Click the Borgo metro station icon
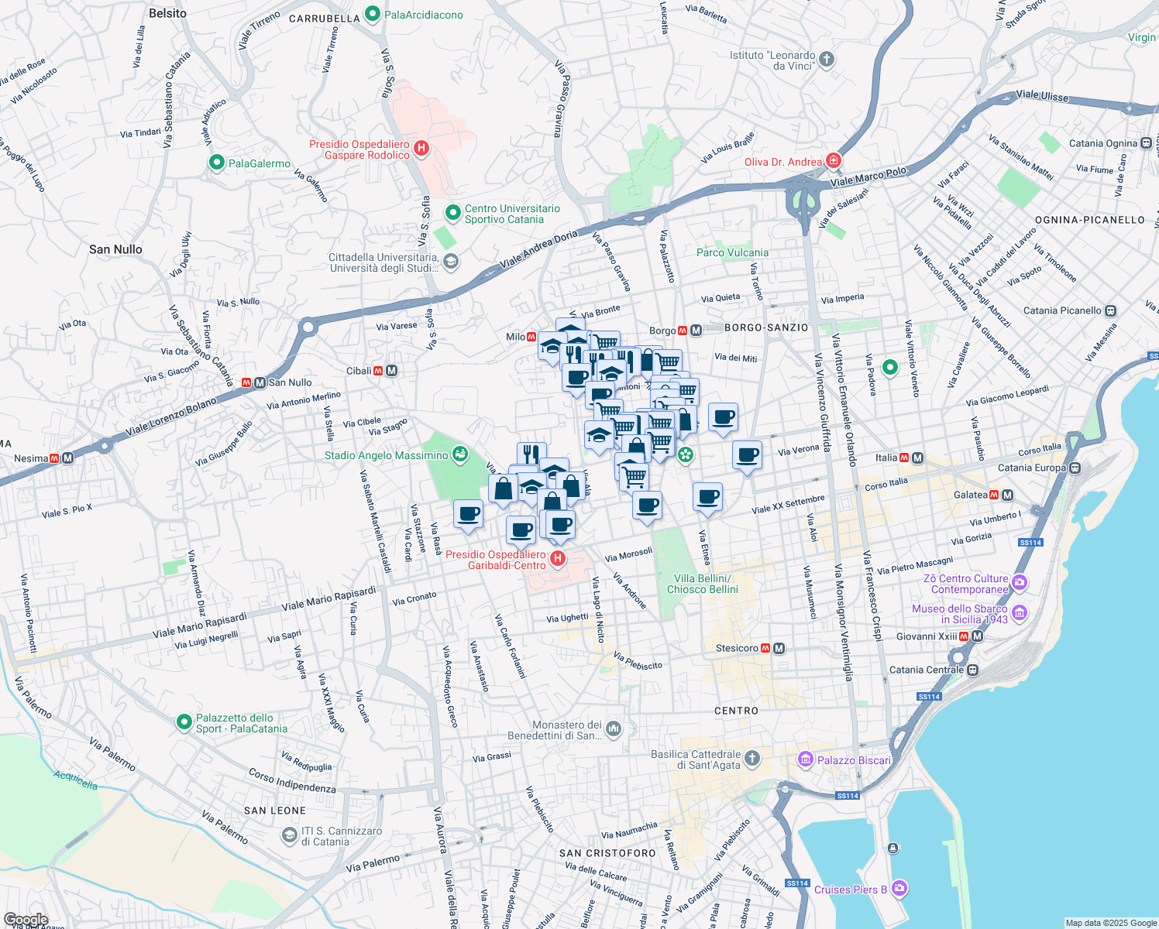This screenshot has width=1159, height=929. (x=696, y=331)
